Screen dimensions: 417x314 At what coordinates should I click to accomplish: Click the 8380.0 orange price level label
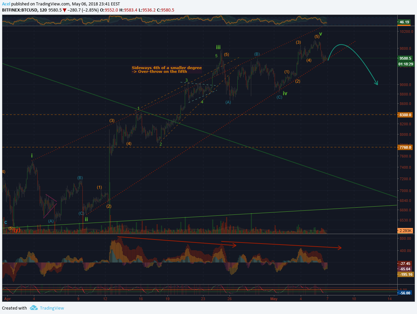405,114
